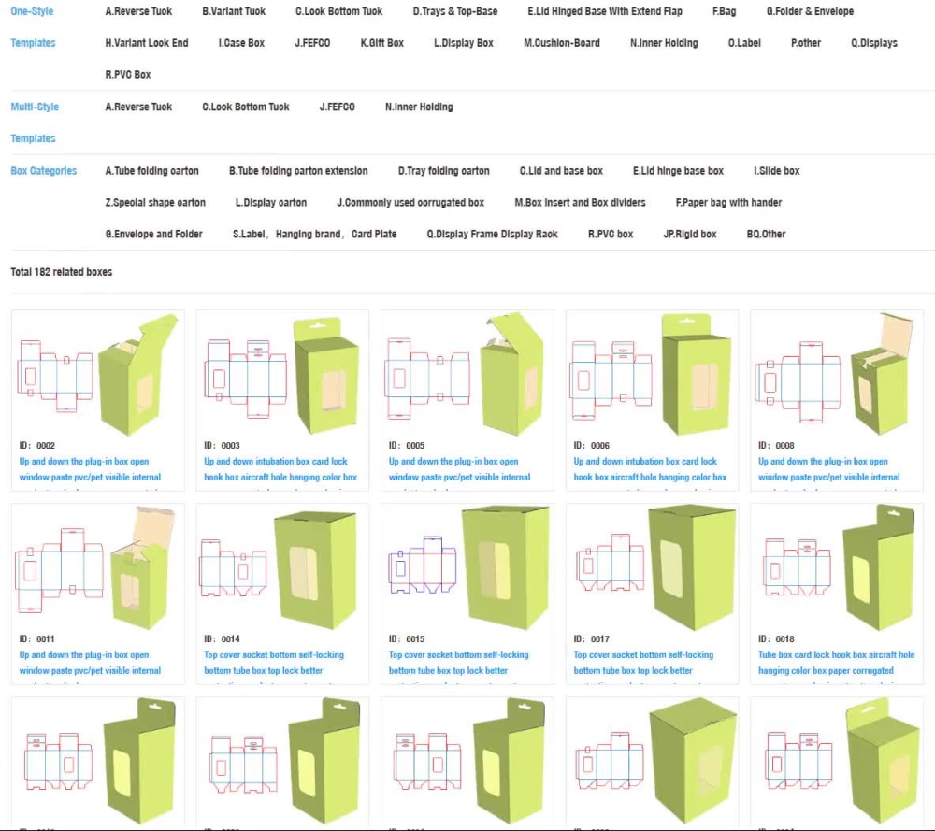The image size is (935, 831).
Task: Open C.Look Bottom Tuck templates
Action: coord(338,11)
